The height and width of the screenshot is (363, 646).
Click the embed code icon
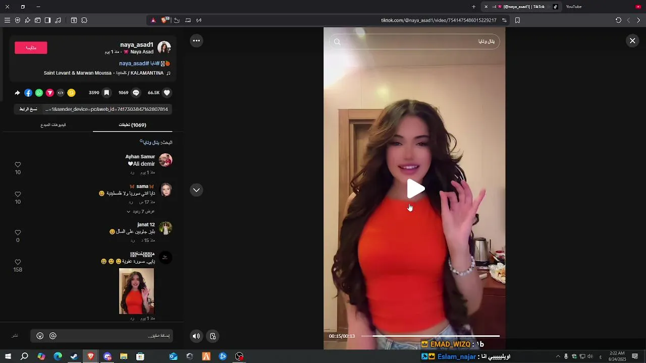(x=61, y=93)
